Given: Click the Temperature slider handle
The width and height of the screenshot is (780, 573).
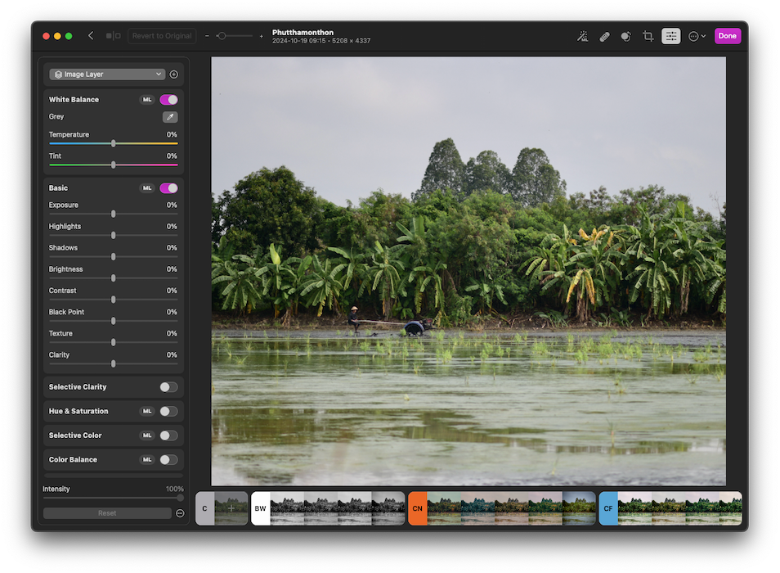Looking at the screenshot, I should [114, 143].
